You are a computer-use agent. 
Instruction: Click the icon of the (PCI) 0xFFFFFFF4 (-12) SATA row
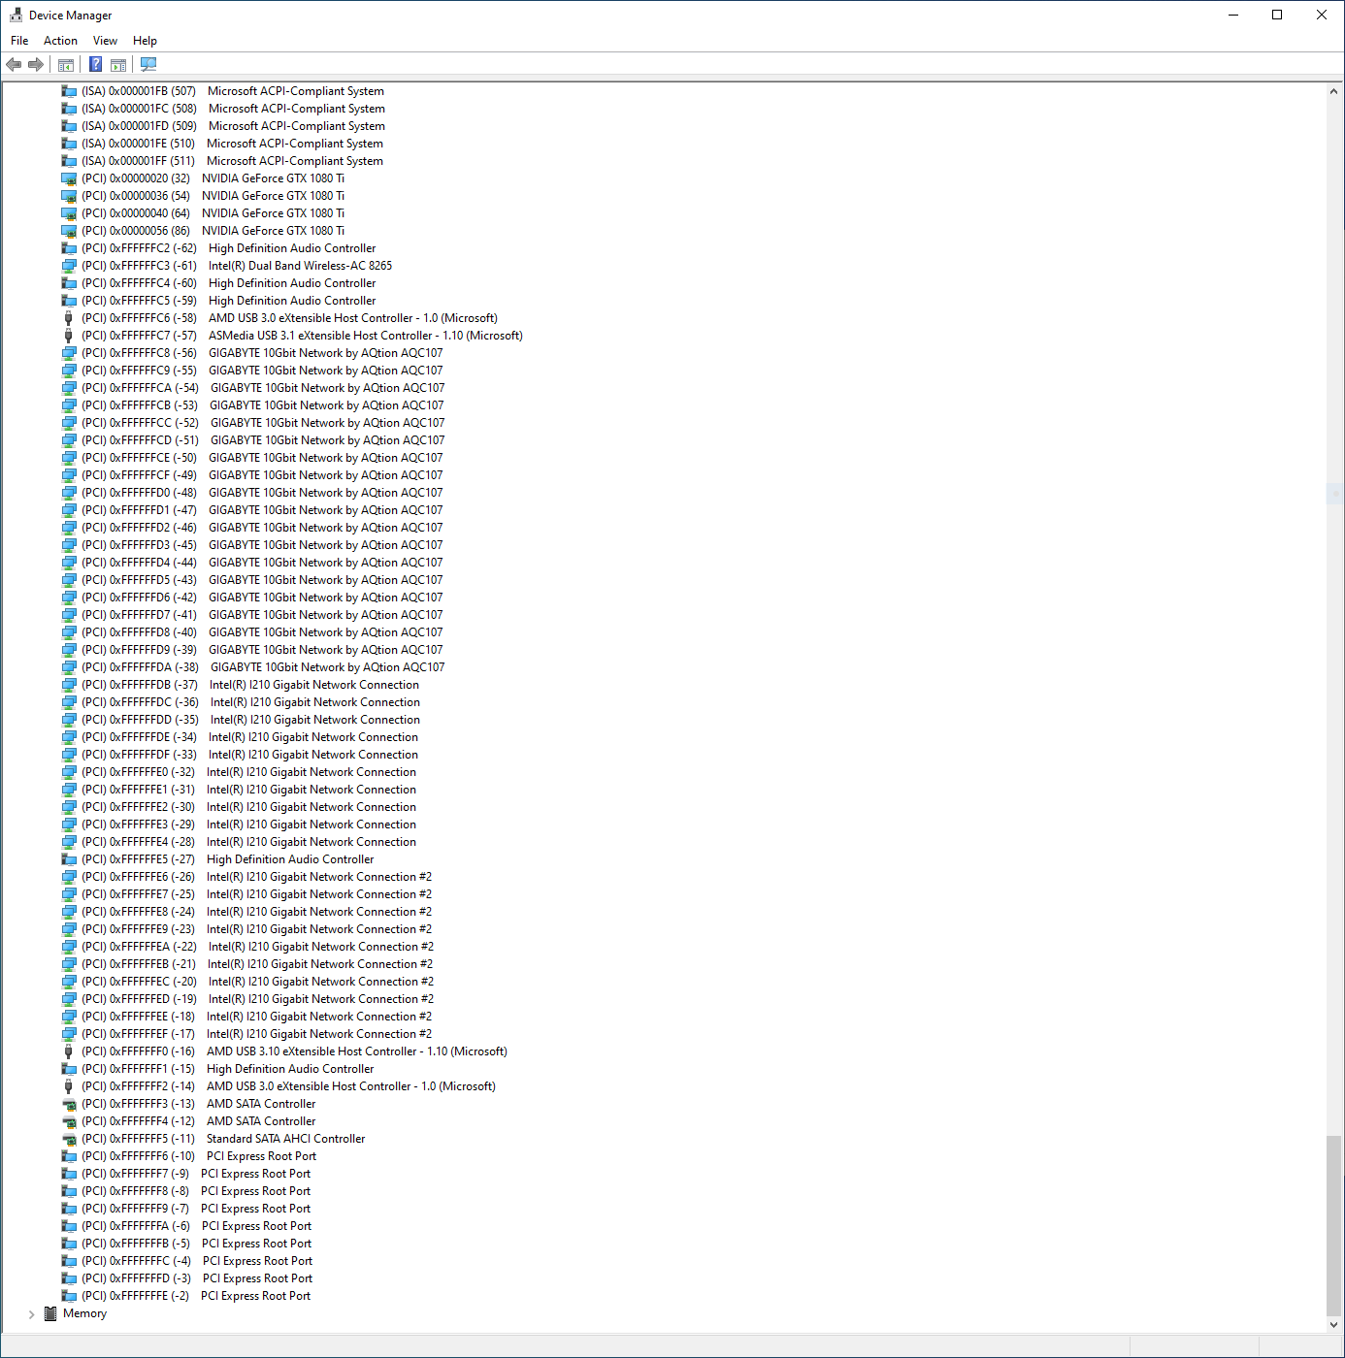point(69,1121)
